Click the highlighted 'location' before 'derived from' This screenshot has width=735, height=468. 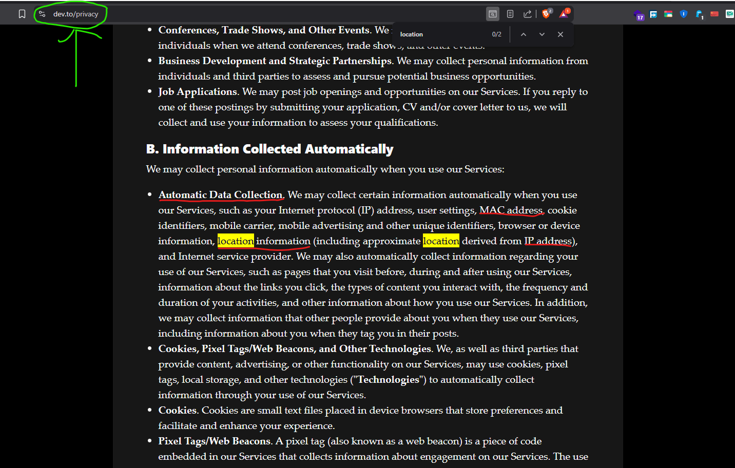[441, 241]
